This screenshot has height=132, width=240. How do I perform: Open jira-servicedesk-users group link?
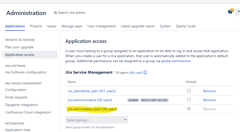(x=92, y=109)
